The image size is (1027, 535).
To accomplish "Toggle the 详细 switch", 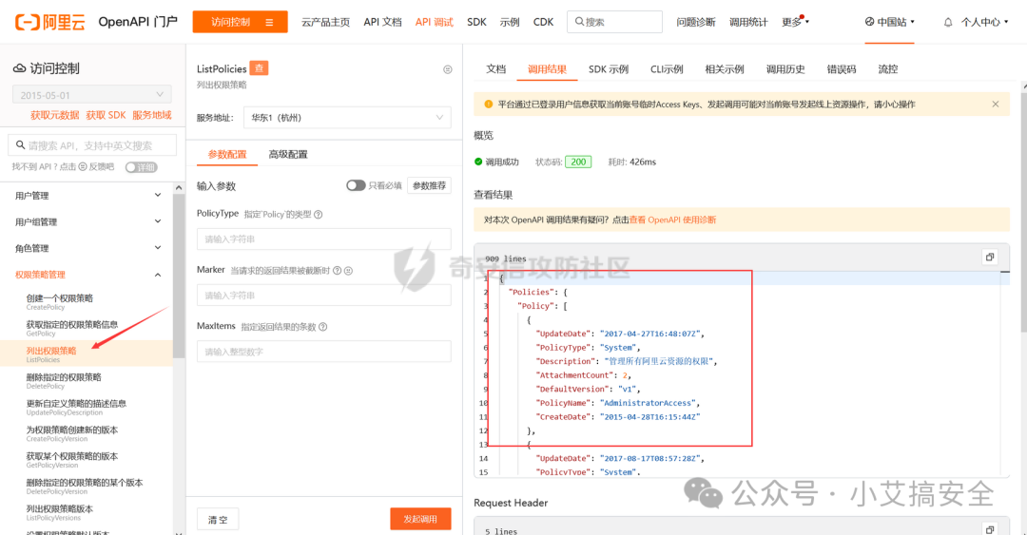I will click(x=141, y=167).
